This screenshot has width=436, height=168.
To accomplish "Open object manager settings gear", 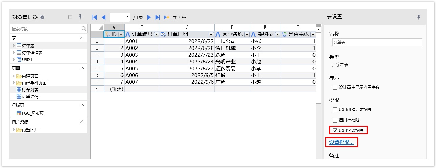I will coord(42,17).
